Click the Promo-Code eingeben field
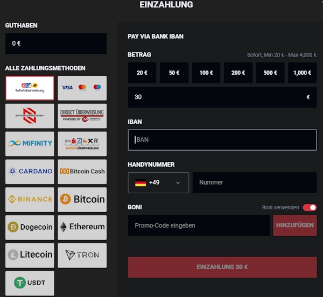 tap(199, 225)
